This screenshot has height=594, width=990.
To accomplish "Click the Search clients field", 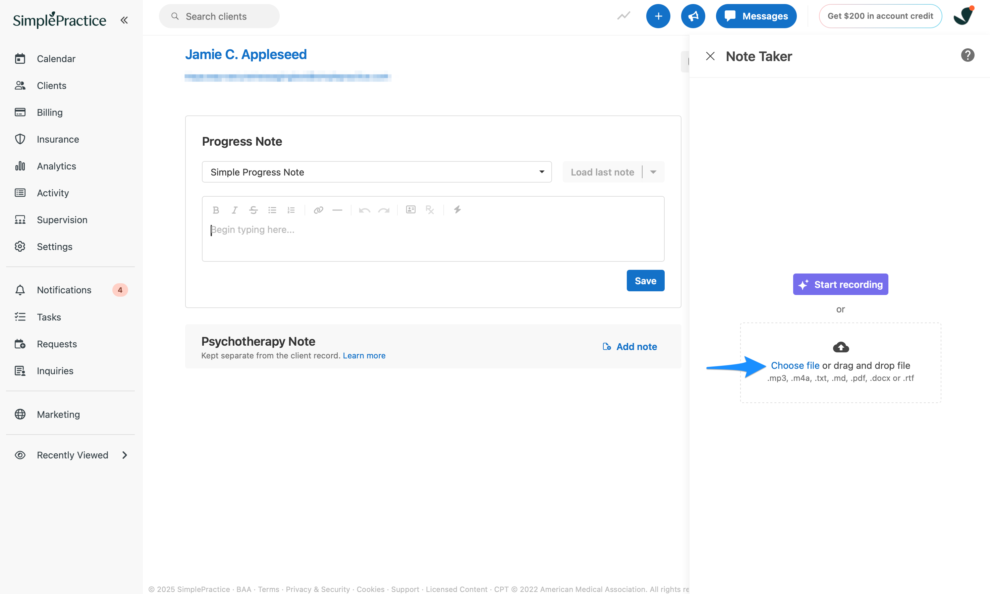I will click(x=219, y=16).
